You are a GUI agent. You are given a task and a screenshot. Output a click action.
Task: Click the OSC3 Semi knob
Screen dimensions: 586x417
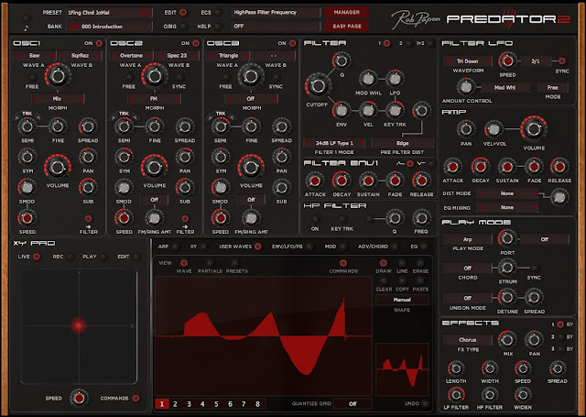pyautogui.click(x=221, y=126)
